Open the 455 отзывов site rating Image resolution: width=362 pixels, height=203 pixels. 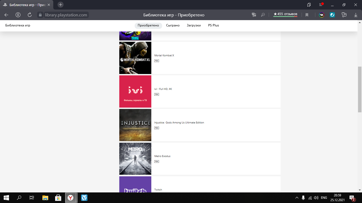tap(285, 14)
